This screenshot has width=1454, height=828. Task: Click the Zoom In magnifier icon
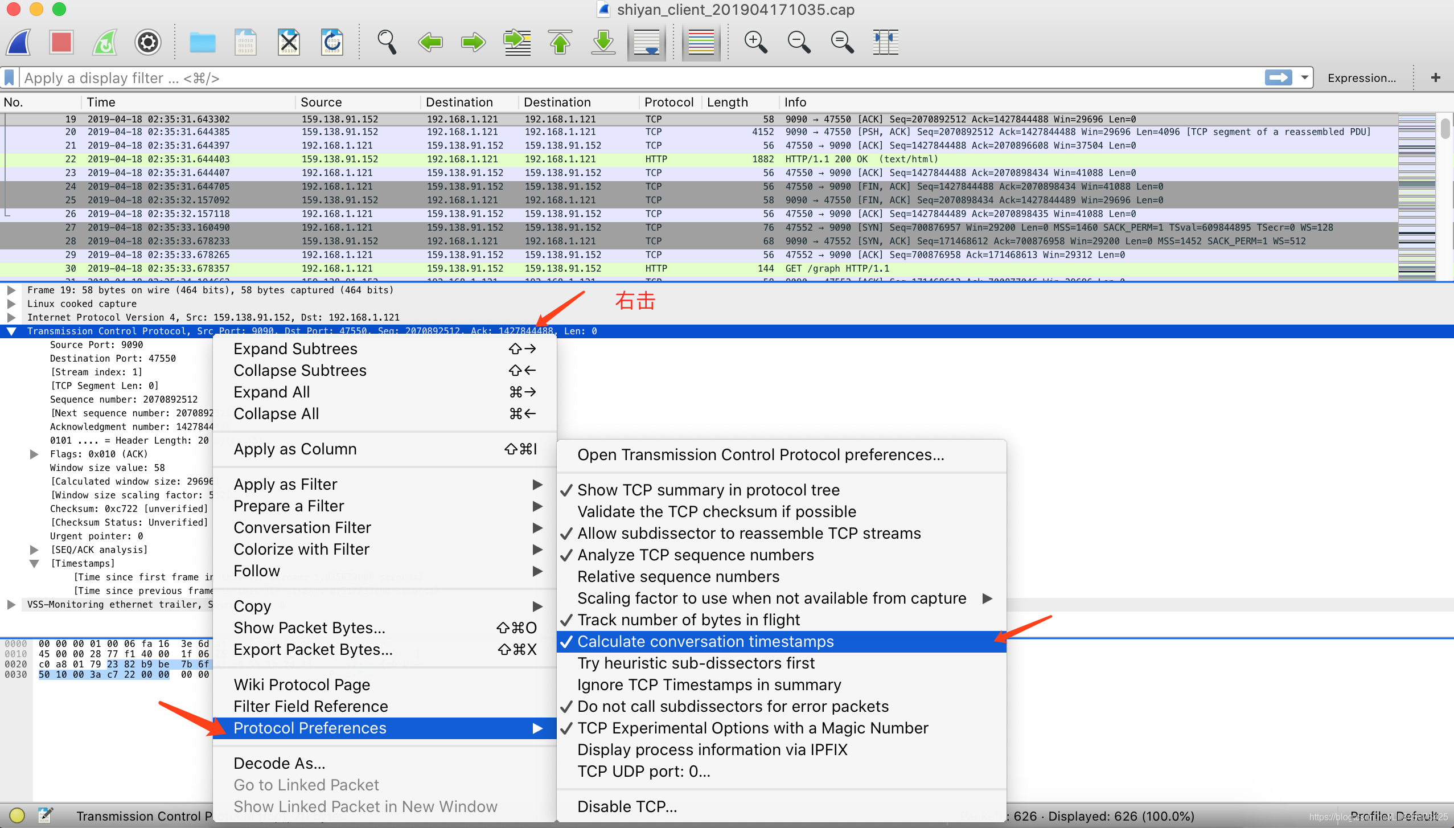coord(755,43)
